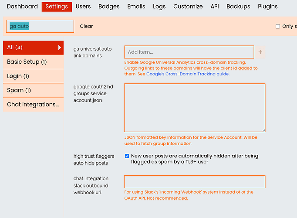Click the settings search field

pyautogui.click(x=40, y=26)
